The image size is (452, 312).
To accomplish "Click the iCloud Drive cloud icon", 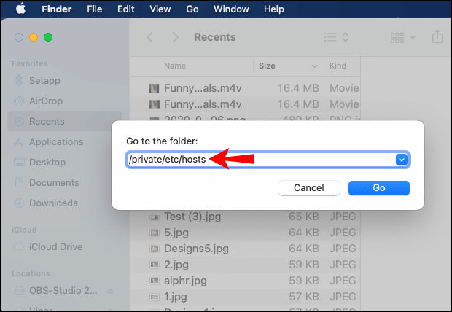I will click(19, 246).
